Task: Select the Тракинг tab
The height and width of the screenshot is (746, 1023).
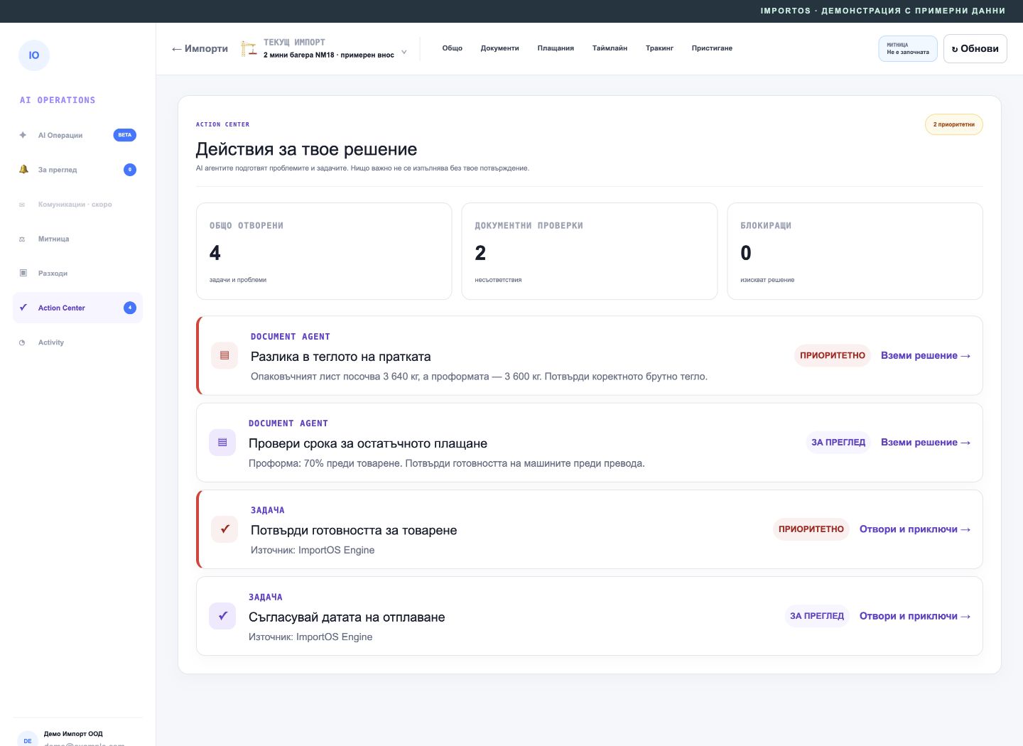Action: [x=659, y=48]
